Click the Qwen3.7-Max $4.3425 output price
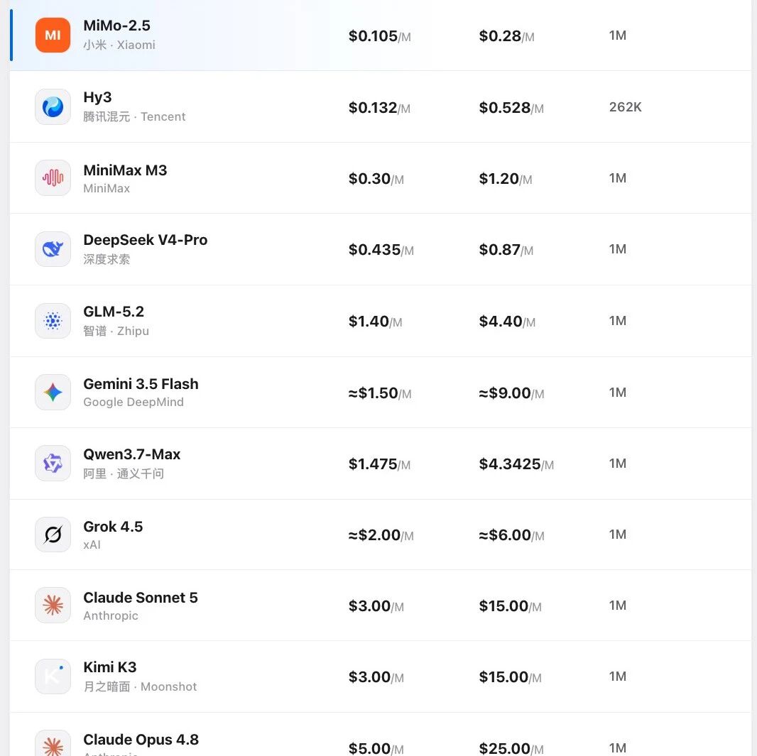Screen dimensions: 757x756 (x=516, y=464)
